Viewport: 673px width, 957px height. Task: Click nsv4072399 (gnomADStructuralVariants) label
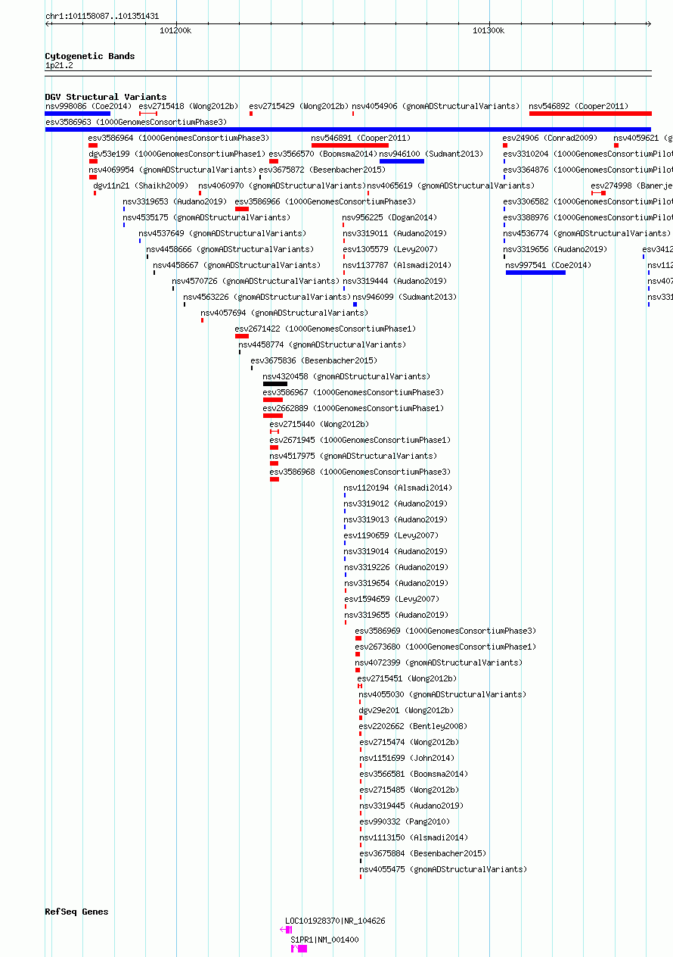[x=439, y=663]
